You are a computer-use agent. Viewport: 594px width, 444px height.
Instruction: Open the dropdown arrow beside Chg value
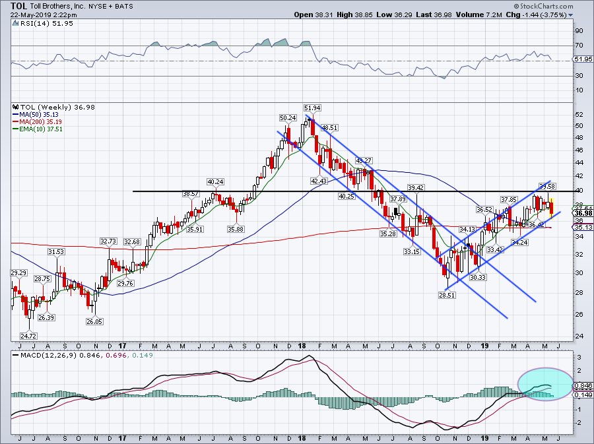coord(571,15)
